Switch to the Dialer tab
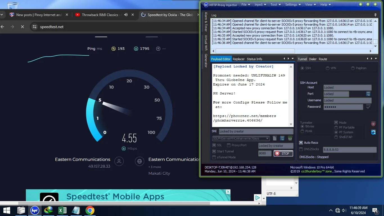The image size is (384, 216). click(x=313, y=59)
